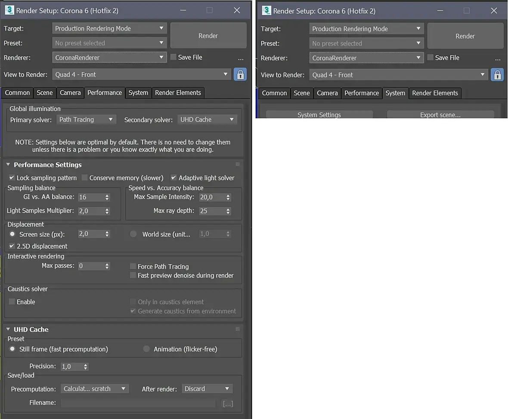The width and height of the screenshot is (508, 419).
Task: Open View to Render dropdown in left window
Action: click(142, 74)
